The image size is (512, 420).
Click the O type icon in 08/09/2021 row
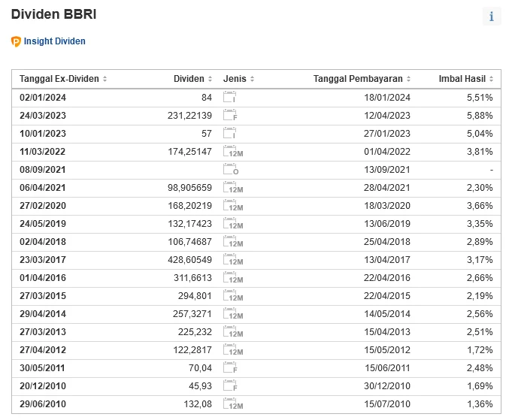231,169
